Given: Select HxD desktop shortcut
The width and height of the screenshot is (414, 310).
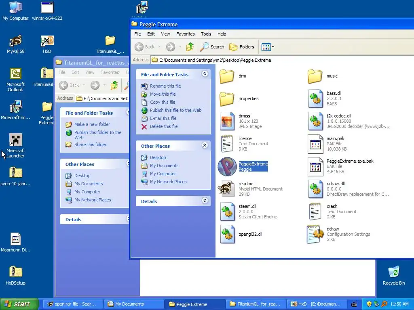Looking at the screenshot, I should pos(47,44).
